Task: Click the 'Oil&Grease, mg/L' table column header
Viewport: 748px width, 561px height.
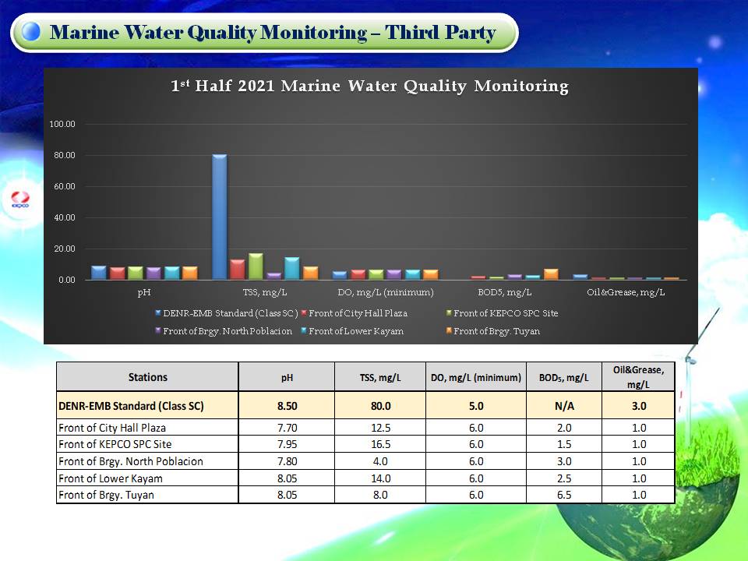Action: tap(638, 377)
